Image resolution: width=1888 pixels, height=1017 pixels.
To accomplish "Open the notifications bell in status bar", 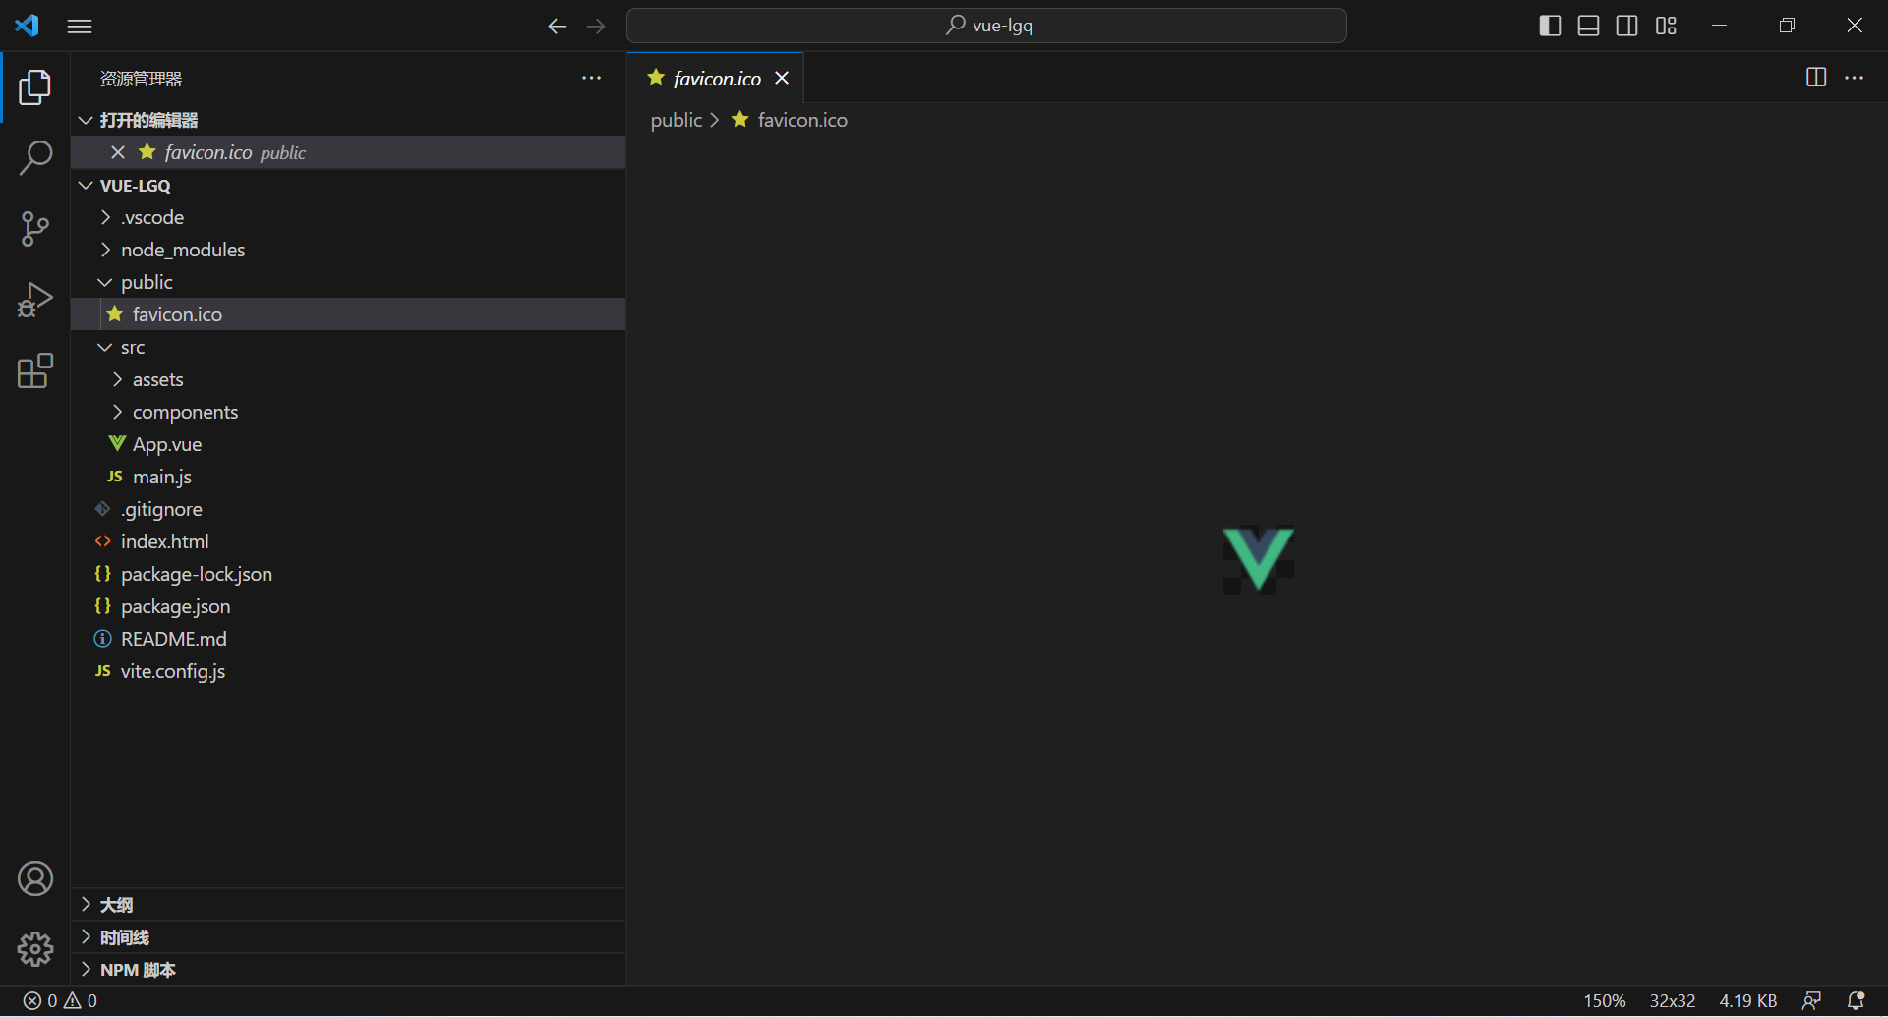I will (x=1857, y=1001).
